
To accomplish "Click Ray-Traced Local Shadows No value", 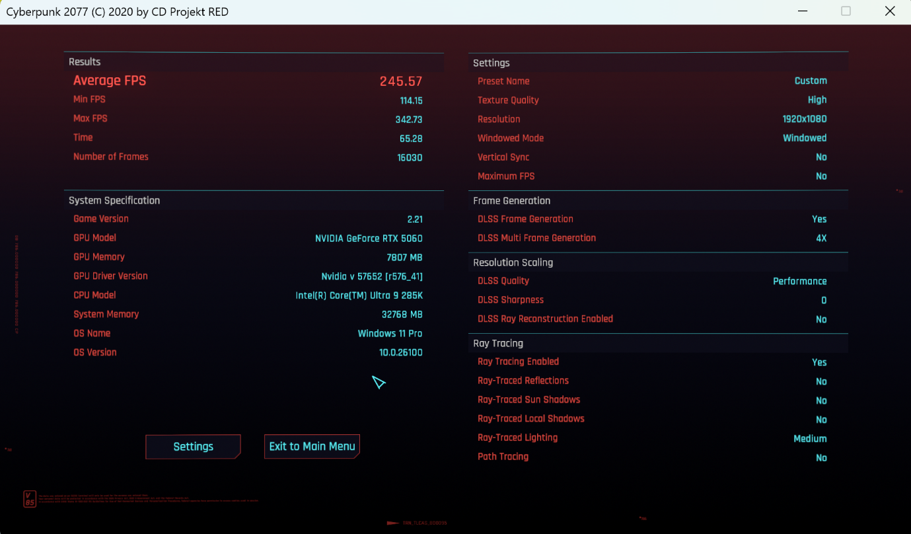I will [821, 420].
